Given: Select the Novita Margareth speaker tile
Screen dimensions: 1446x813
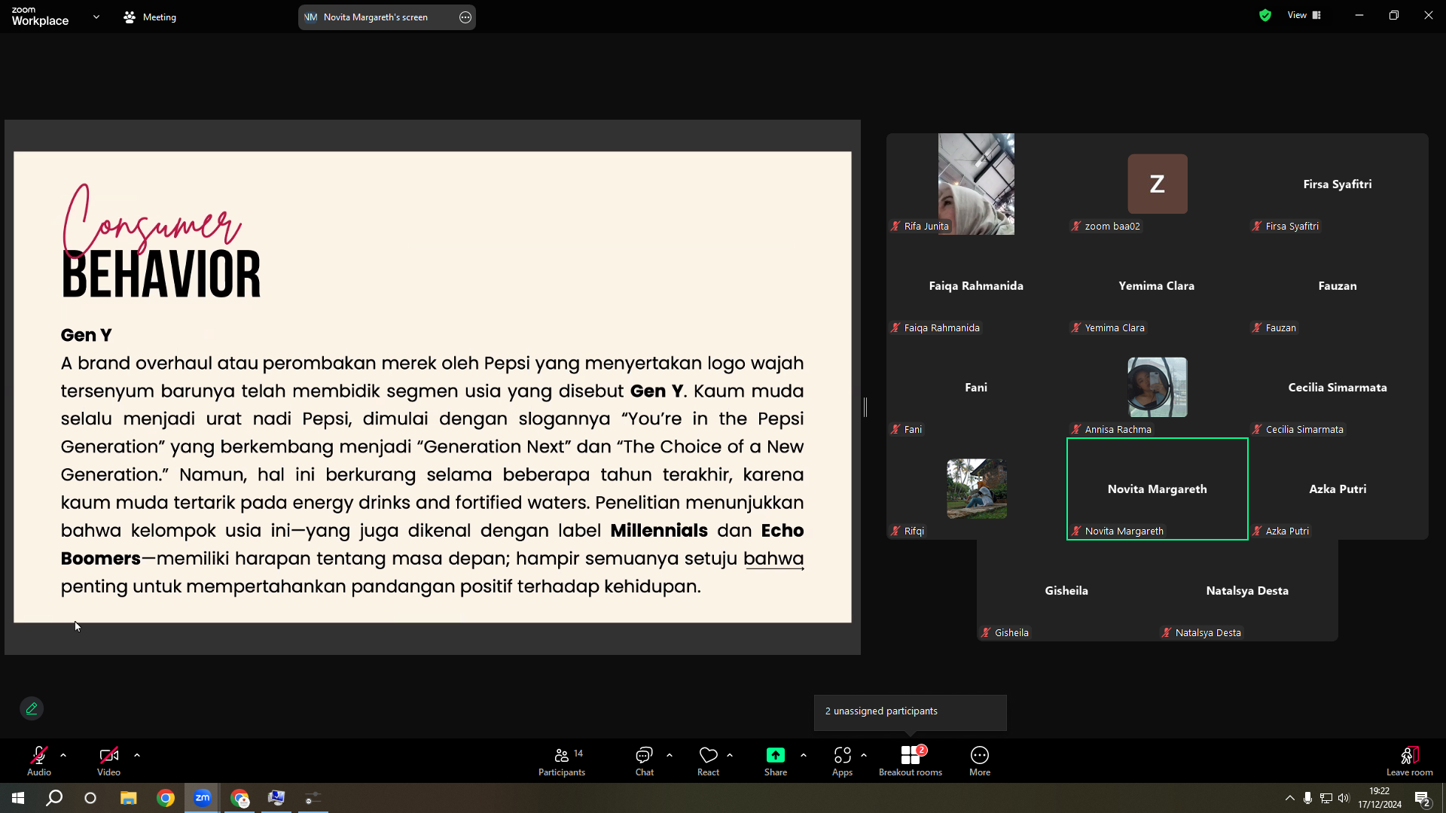Looking at the screenshot, I should tap(1158, 489).
